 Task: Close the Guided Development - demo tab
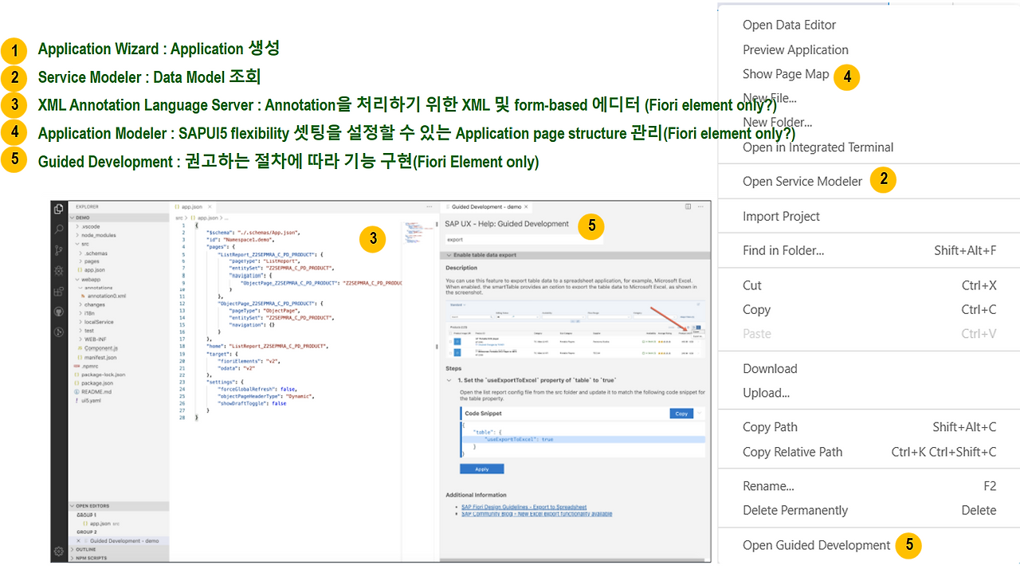coord(526,206)
